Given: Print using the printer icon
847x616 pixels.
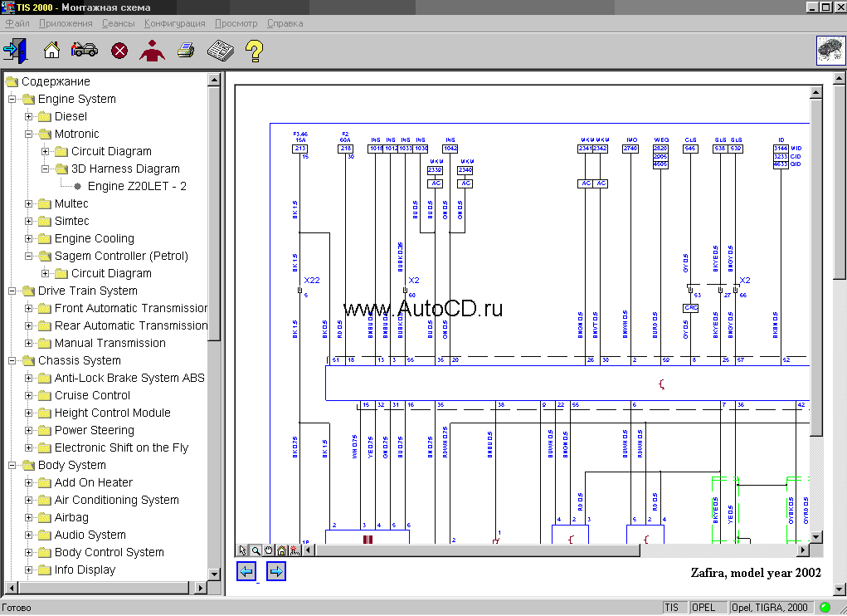Looking at the screenshot, I should (186, 51).
